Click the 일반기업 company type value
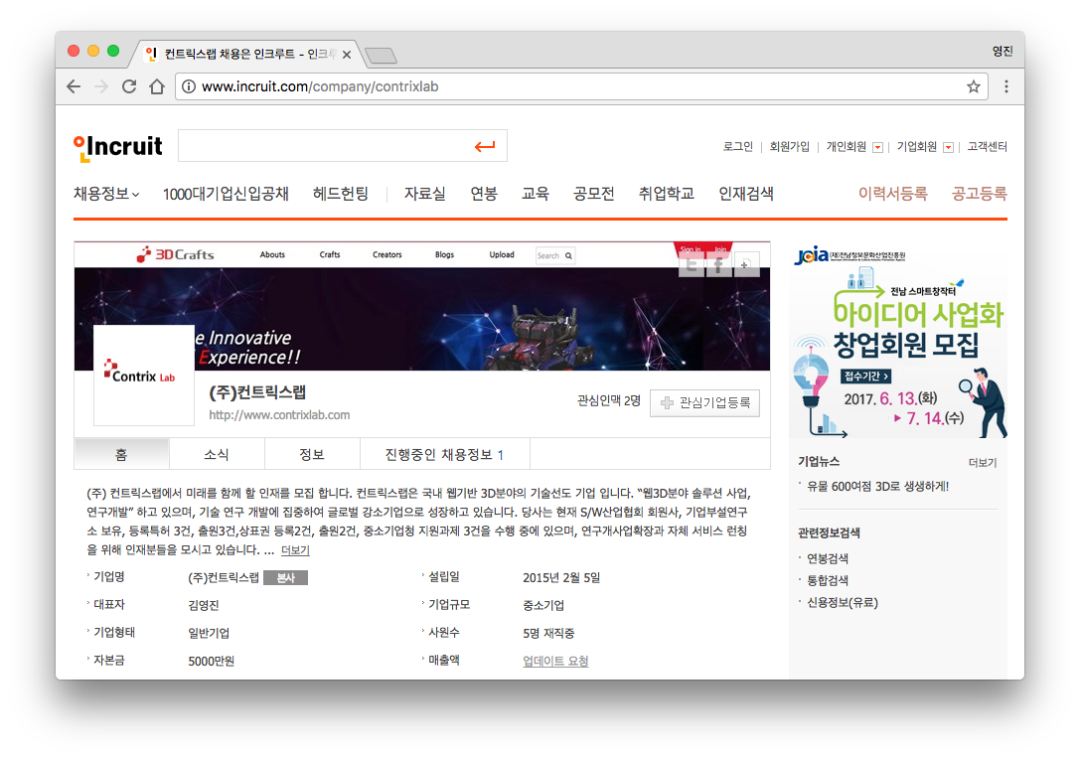Screen dimensions: 1080x759 point(209,633)
